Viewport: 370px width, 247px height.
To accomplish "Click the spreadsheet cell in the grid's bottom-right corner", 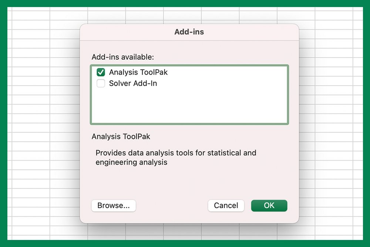I will pos(334,231).
